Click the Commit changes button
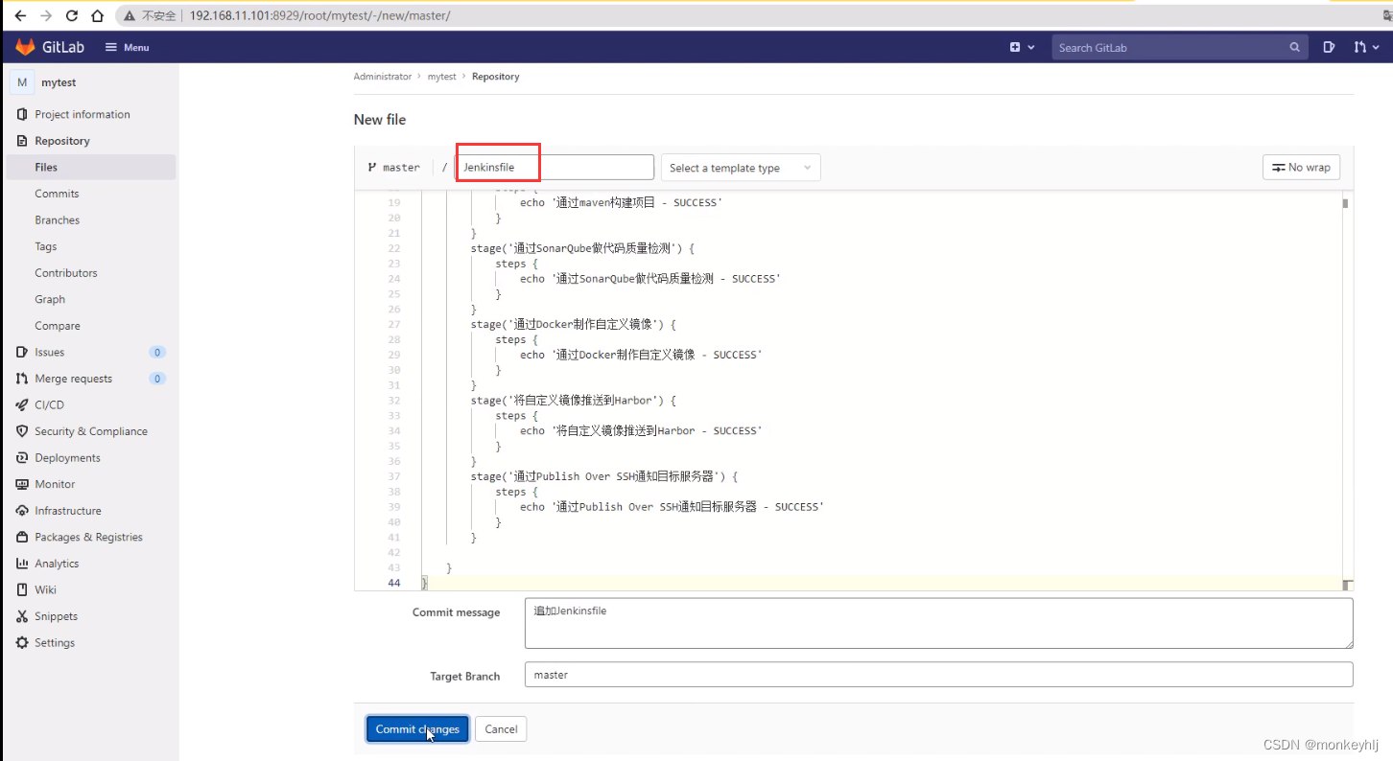The width and height of the screenshot is (1393, 761). [x=417, y=729]
